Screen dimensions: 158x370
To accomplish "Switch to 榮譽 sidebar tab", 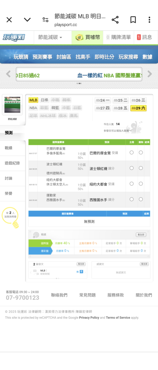I will (13, 194).
